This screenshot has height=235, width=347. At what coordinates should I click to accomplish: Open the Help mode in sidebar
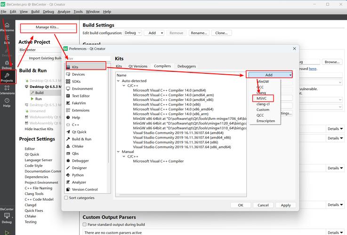tap(7, 103)
